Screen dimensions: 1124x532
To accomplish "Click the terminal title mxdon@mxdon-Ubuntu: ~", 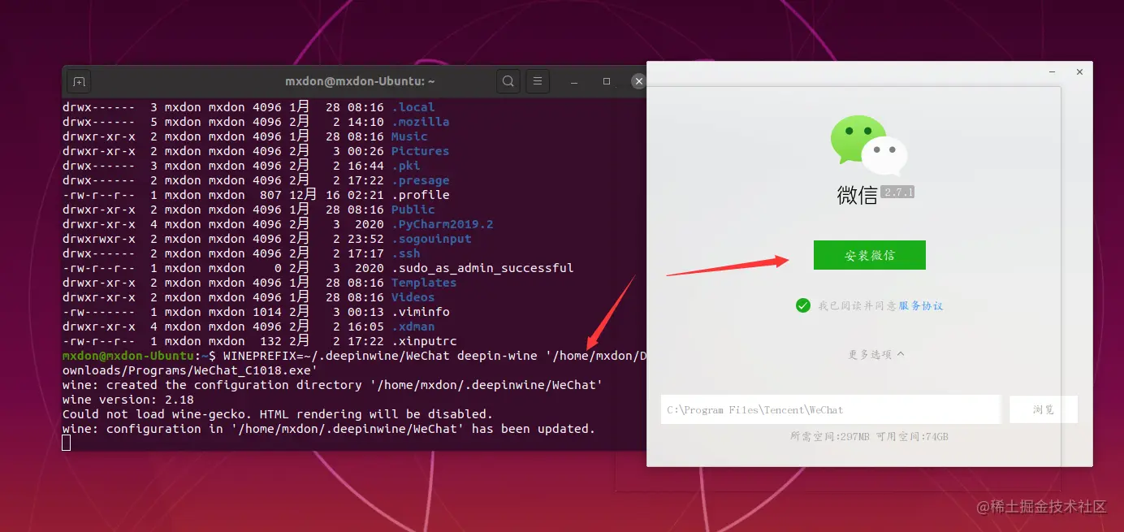I will [360, 81].
